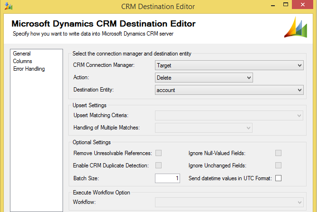Expand the Upsert Matching Criteria dropdown
Screen dimensions: 317x212
tap(229, 115)
